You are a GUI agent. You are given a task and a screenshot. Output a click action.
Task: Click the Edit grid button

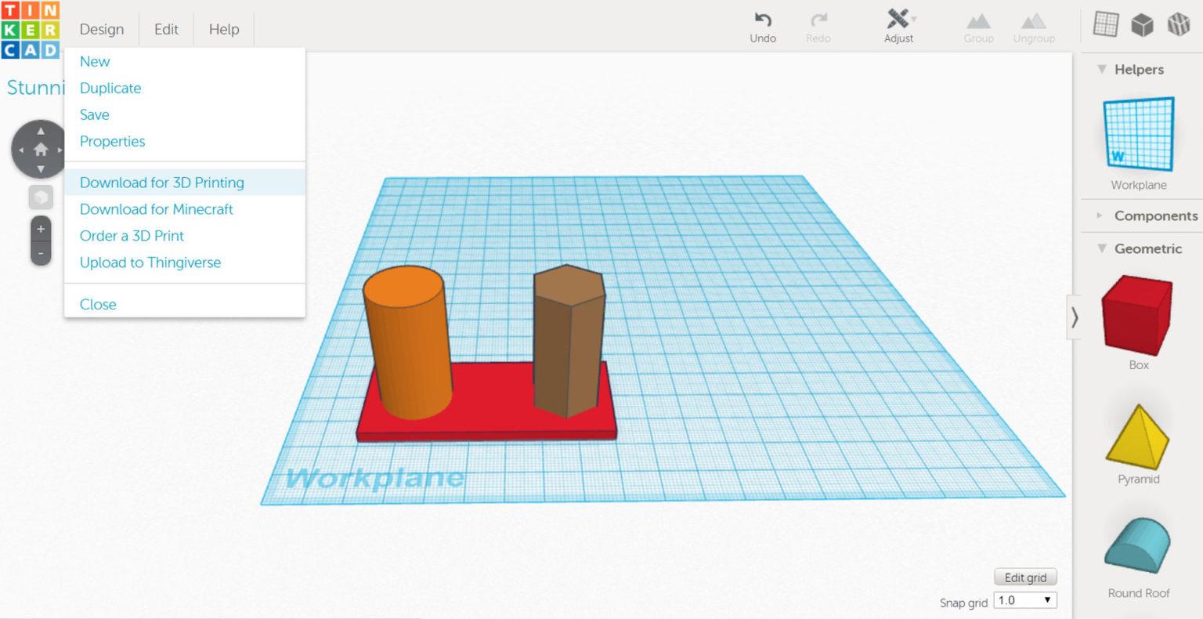(1024, 577)
